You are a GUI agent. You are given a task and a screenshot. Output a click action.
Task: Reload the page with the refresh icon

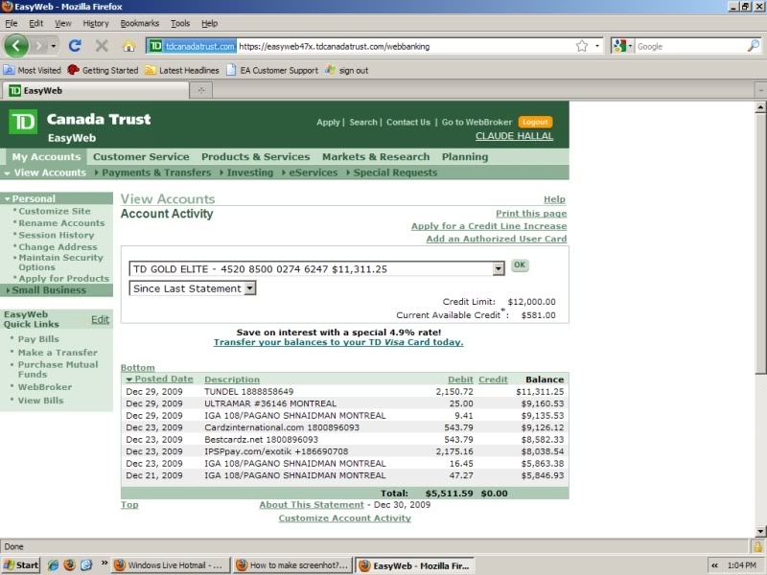[x=75, y=46]
